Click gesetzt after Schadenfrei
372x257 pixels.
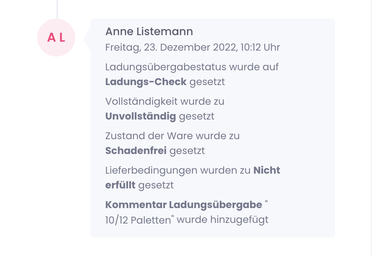tap(187, 151)
